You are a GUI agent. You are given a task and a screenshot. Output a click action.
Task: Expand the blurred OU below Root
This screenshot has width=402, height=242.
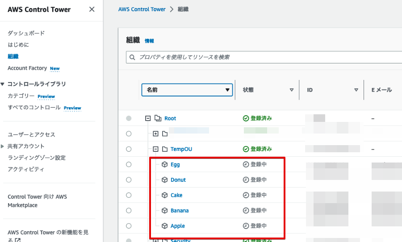155,134
